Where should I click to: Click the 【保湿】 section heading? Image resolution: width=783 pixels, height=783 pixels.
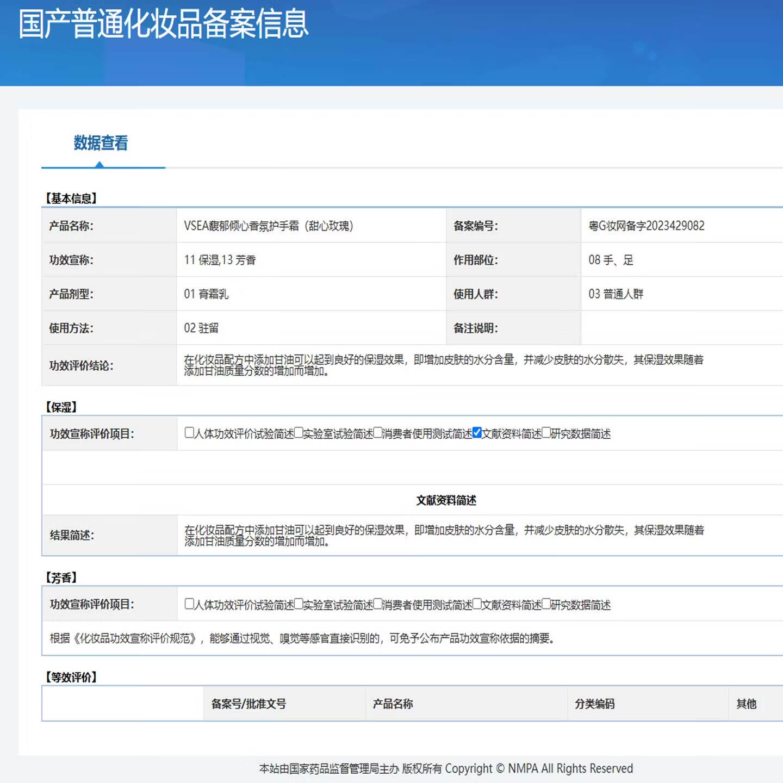(61, 407)
